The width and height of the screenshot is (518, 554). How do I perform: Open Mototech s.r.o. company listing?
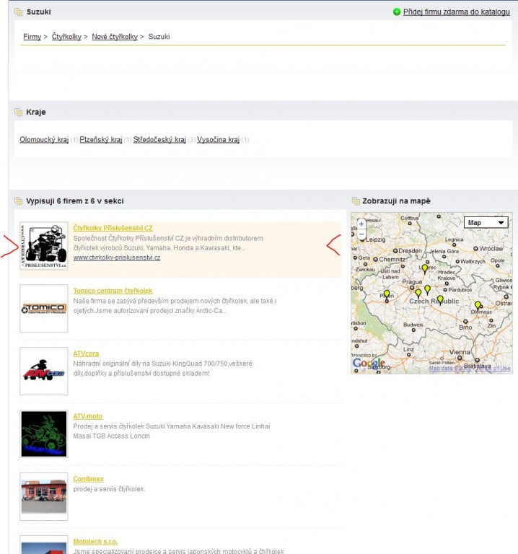pyautogui.click(x=95, y=542)
